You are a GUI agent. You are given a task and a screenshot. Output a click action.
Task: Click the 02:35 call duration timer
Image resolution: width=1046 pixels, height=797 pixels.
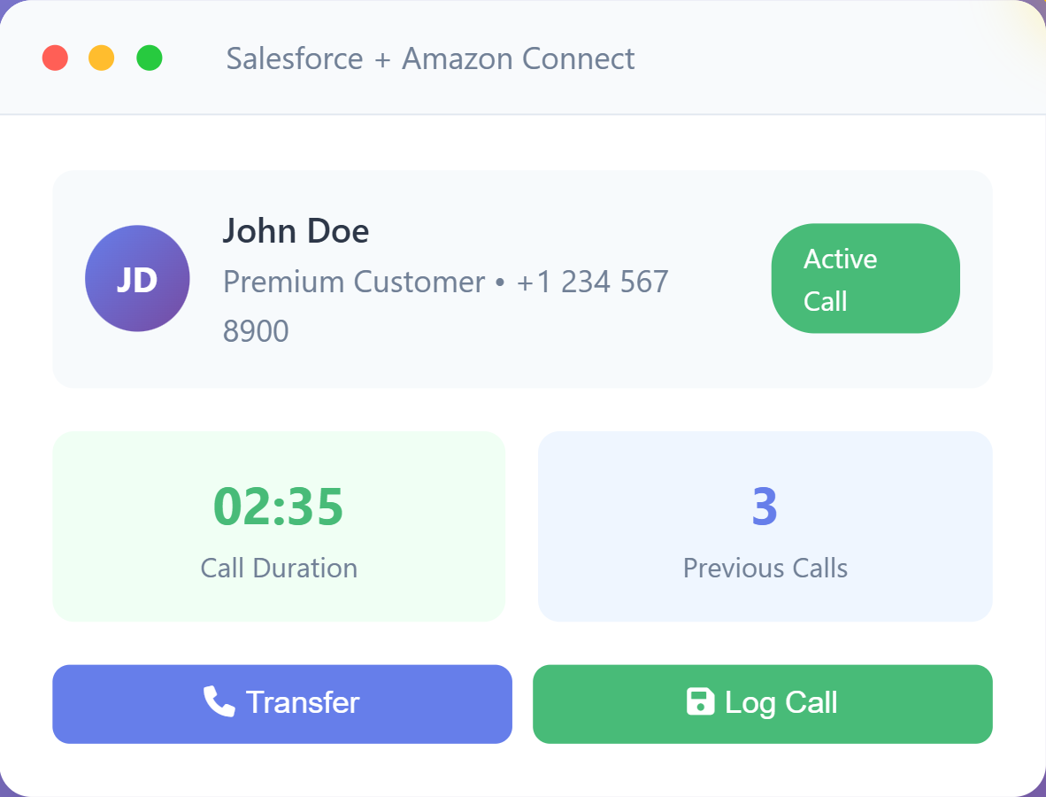(x=278, y=507)
